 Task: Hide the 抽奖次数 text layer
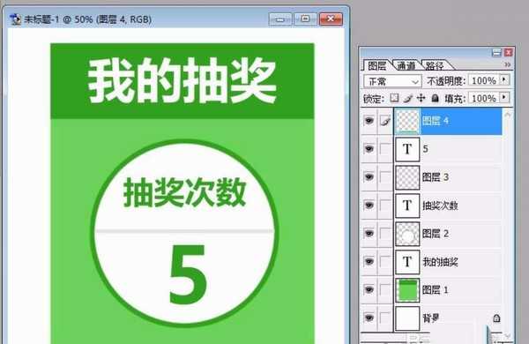tap(369, 206)
